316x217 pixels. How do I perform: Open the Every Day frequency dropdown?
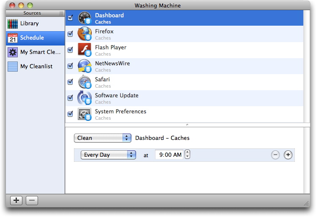108,155
